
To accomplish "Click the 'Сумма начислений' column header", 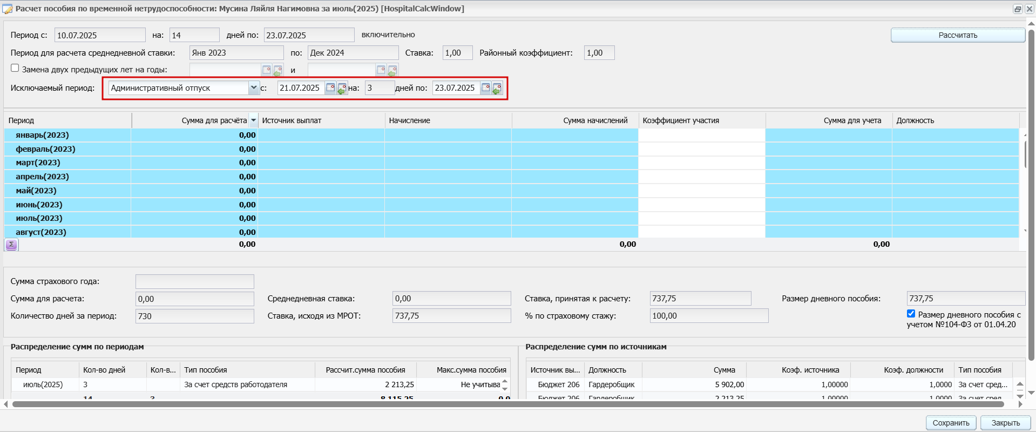I will tap(575, 120).
